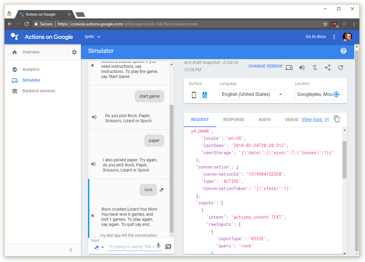This screenshot has width=365, height=262.
Task: Open the Language dropdown
Action: tap(252, 94)
